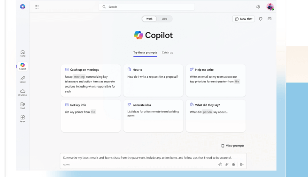
Task: Switch to Web mode
Action: 164,19
